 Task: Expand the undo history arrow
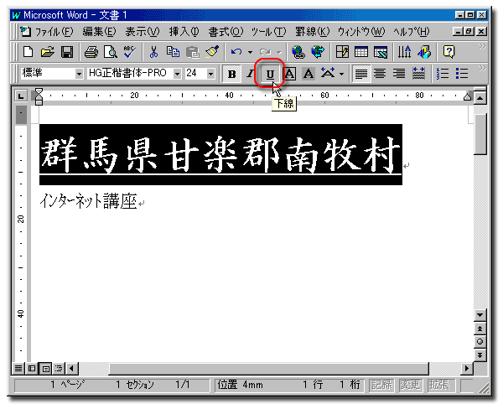(x=250, y=52)
